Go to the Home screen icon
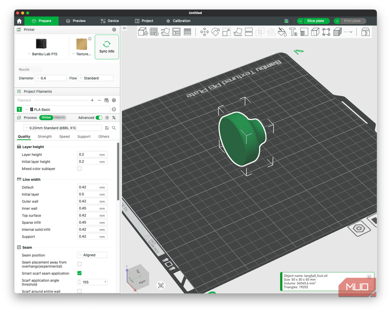This screenshot has height=312, width=391. [19, 21]
